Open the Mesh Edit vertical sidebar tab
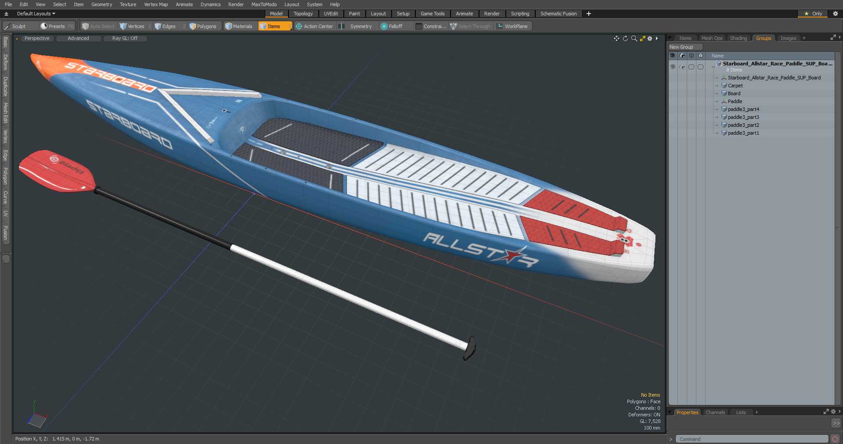The height and width of the screenshot is (444, 843). (5, 113)
